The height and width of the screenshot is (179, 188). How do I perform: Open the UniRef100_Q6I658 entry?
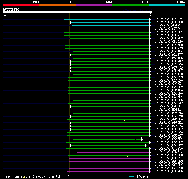pos(169,116)
